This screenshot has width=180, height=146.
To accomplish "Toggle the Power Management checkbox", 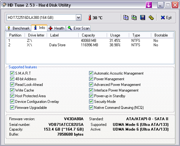I will point(91,79).
